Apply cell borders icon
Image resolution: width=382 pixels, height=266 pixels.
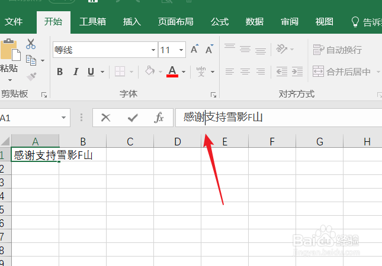pyautogui.click(x=120, y=72)
